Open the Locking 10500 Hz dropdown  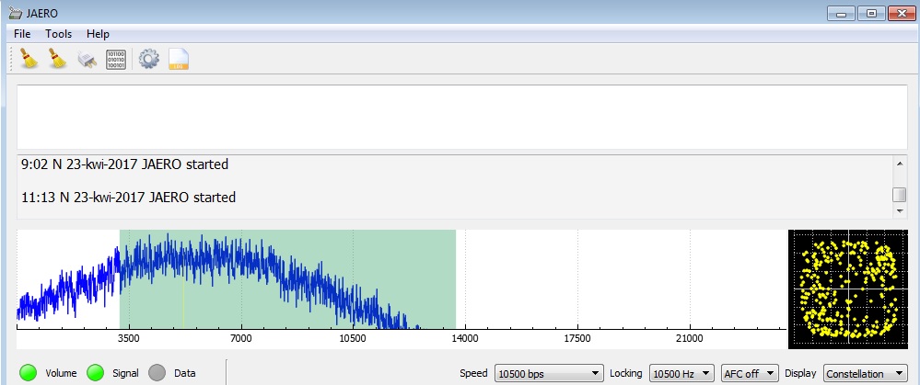pyautogui.click(x=681, y=373)
